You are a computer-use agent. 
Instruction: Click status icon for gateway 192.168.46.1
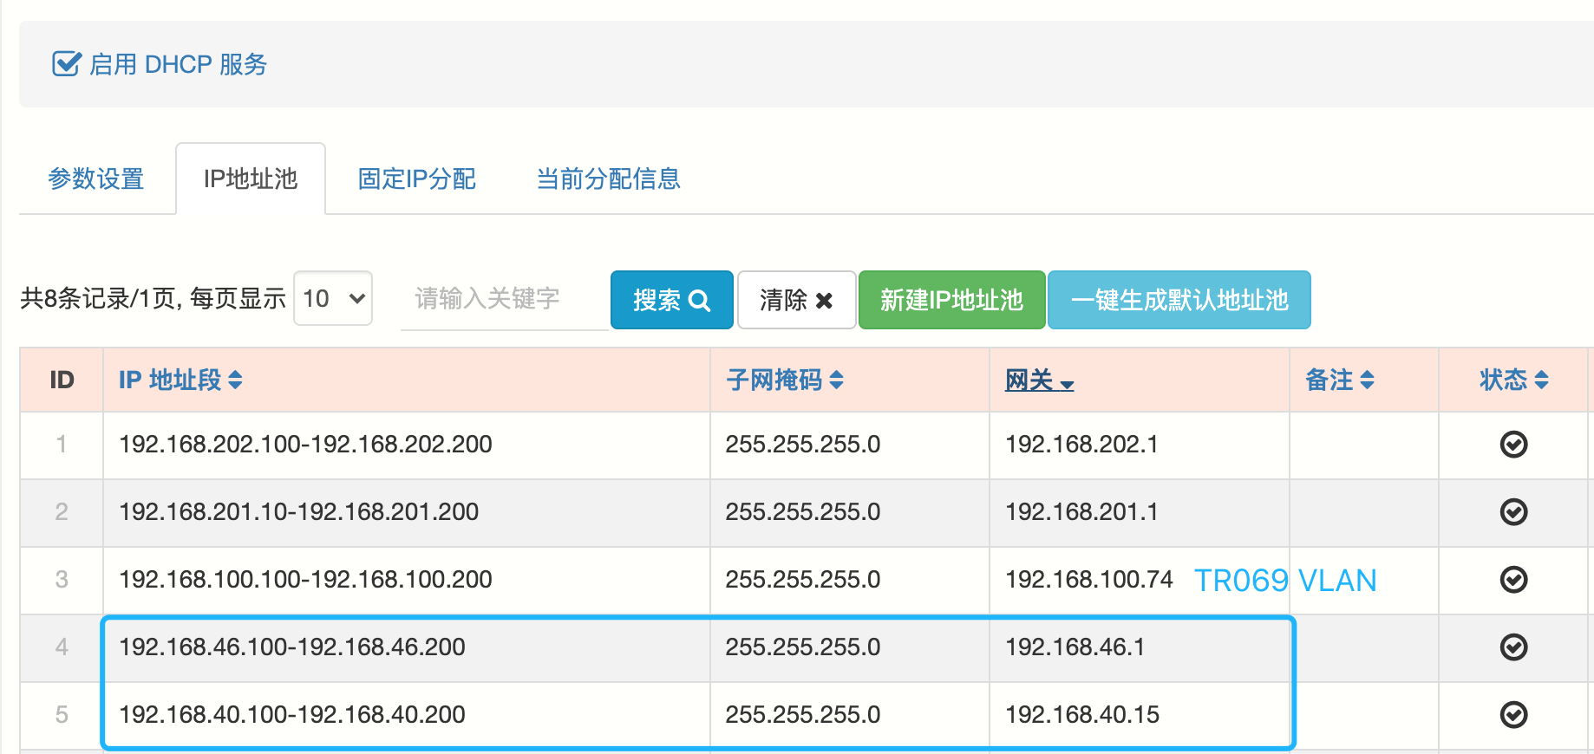[1513, 647]
